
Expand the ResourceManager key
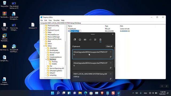pyautogui.click(x=44, y=37)
